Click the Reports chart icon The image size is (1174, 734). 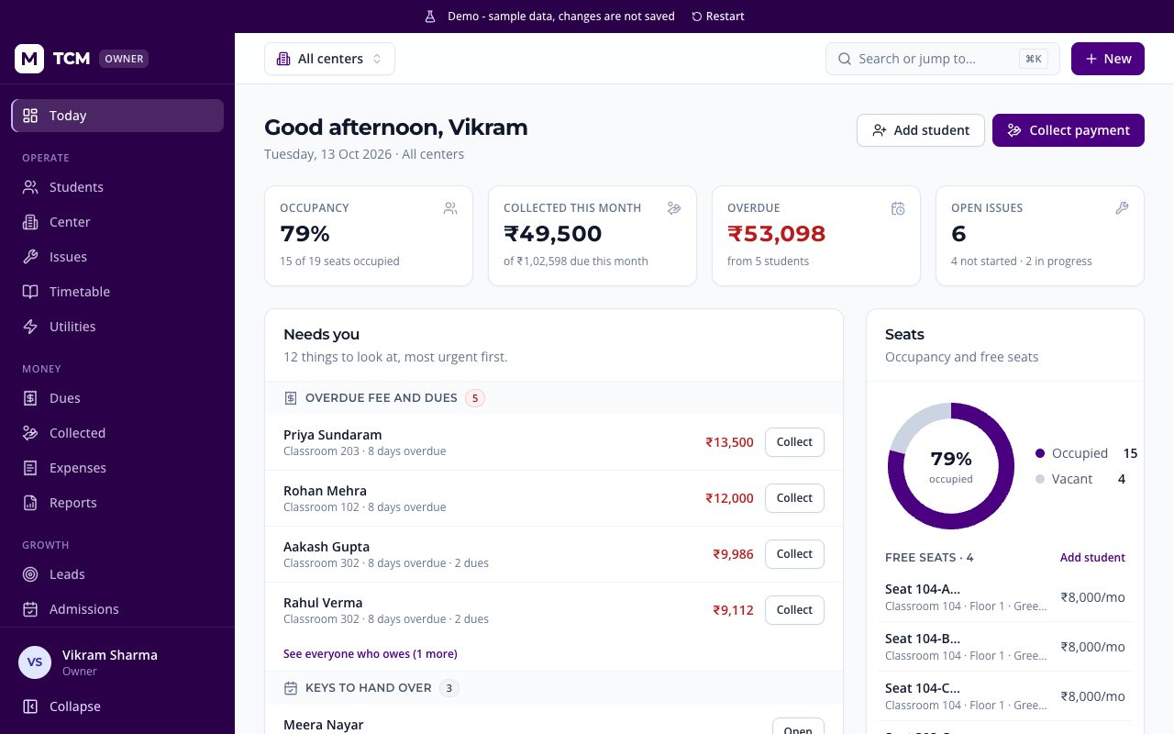(x=30, y=503)
